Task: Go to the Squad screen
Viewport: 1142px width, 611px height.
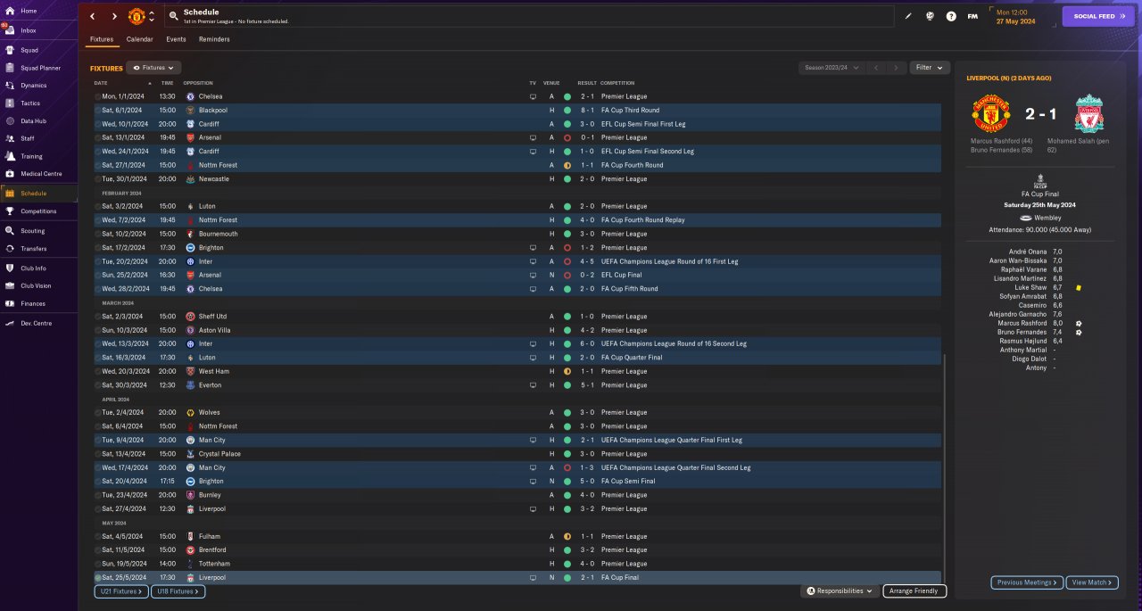Action: [29, 50]
